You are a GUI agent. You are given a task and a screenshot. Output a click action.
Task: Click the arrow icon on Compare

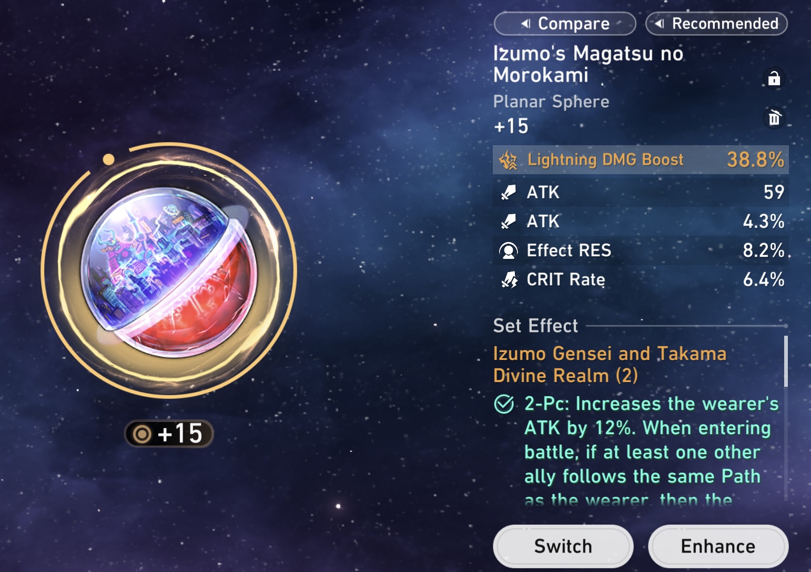pyautogui.click(x=525, y=24)
